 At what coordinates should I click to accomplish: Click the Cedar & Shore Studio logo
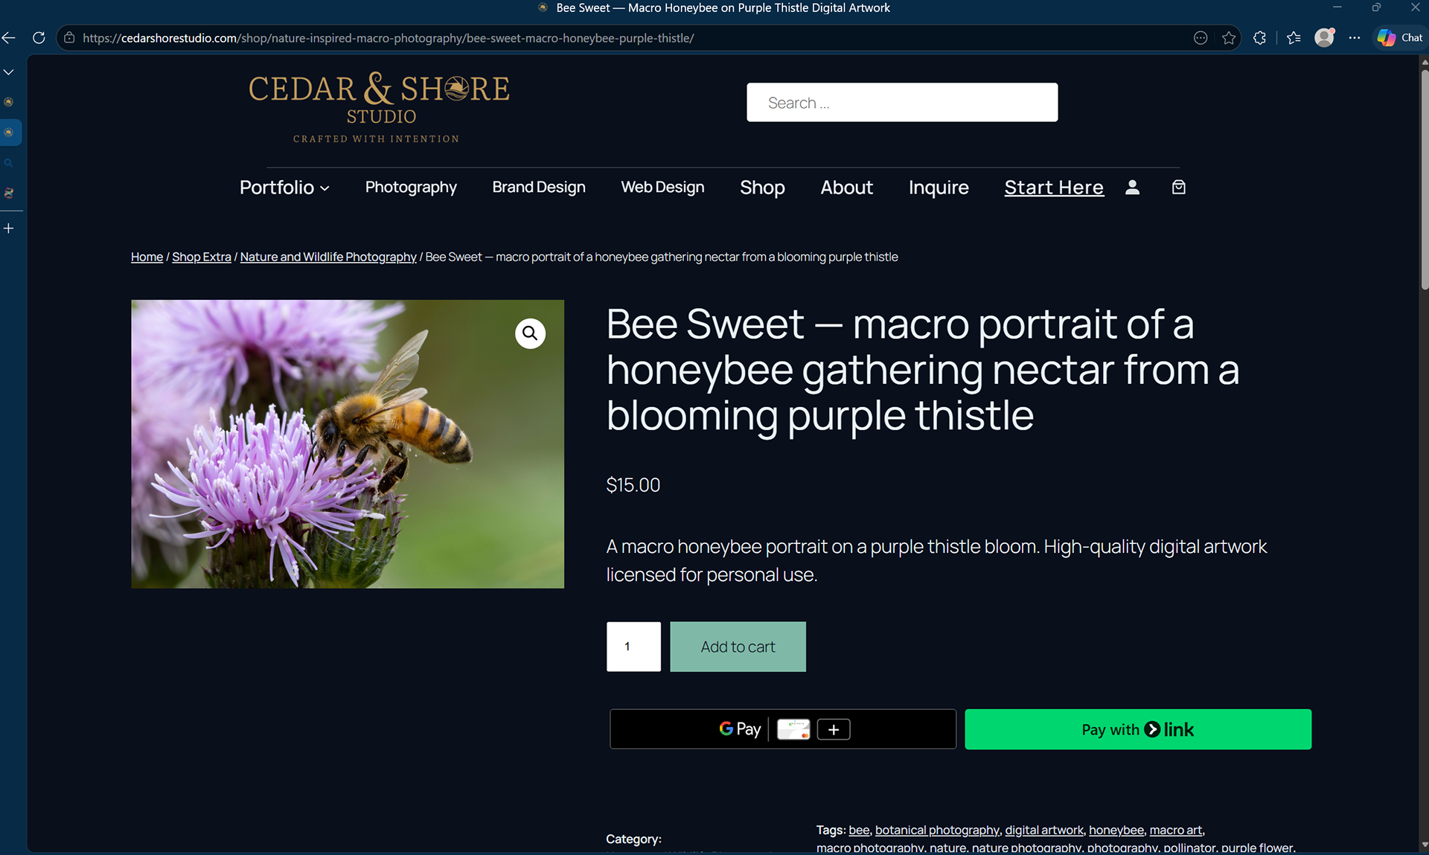(379, 107)
